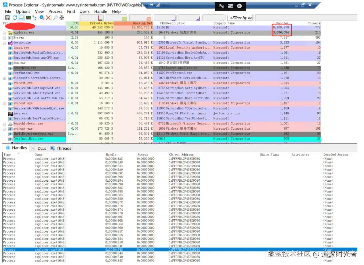Click the red X Kill Process icon

48,18
